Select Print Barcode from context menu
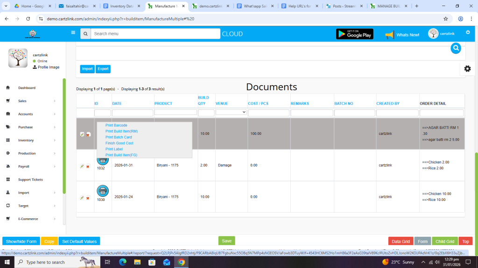This screenshot has height=268, width=478. (x=116, y=125)
